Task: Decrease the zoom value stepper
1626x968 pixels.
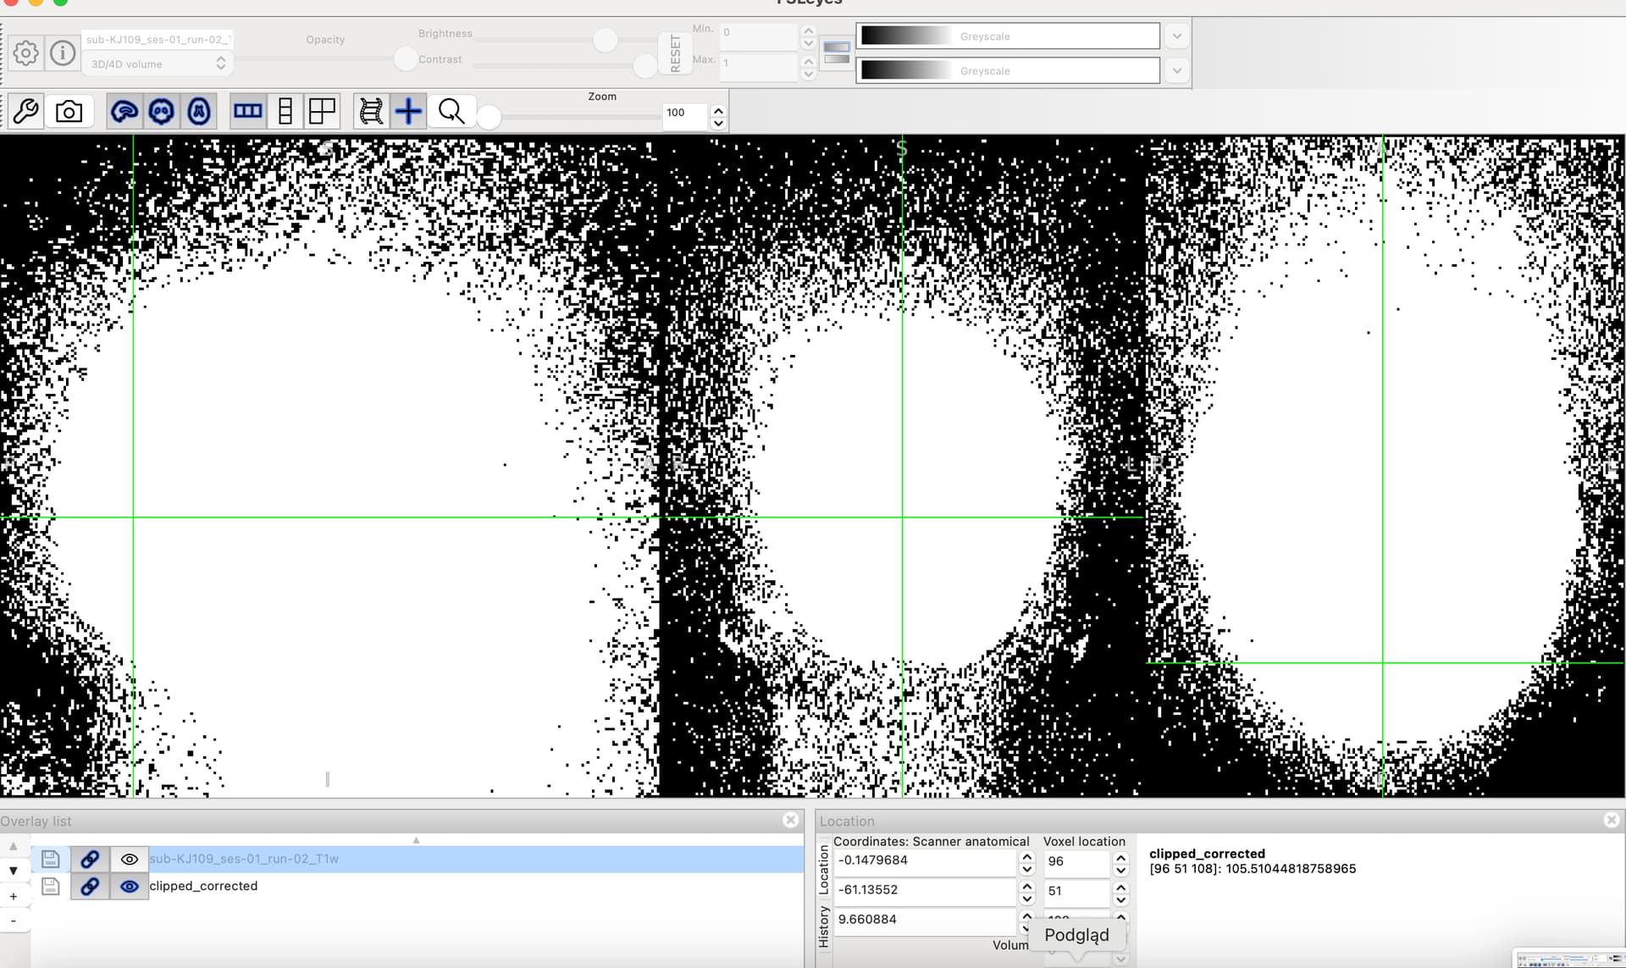Action: click(x=718, y=124)
